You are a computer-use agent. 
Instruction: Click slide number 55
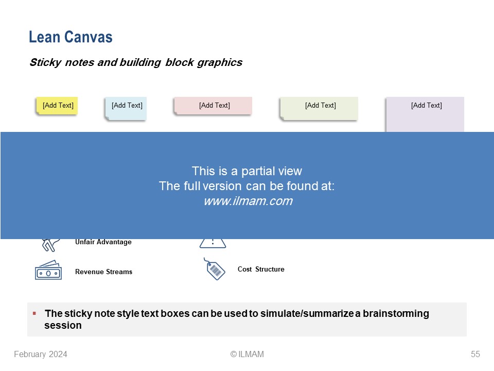[475, 355]
